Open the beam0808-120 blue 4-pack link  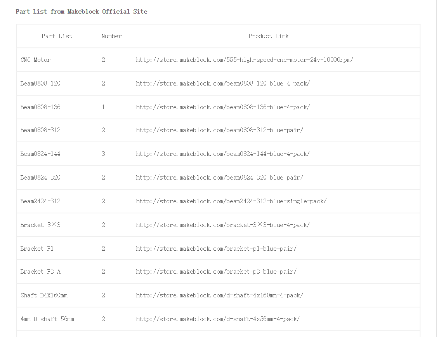[222, 84]
